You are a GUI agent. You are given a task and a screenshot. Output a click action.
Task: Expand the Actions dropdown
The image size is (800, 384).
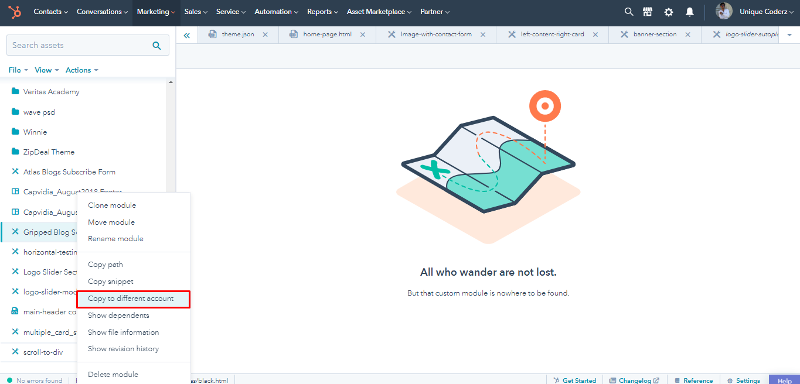(81, 70)
